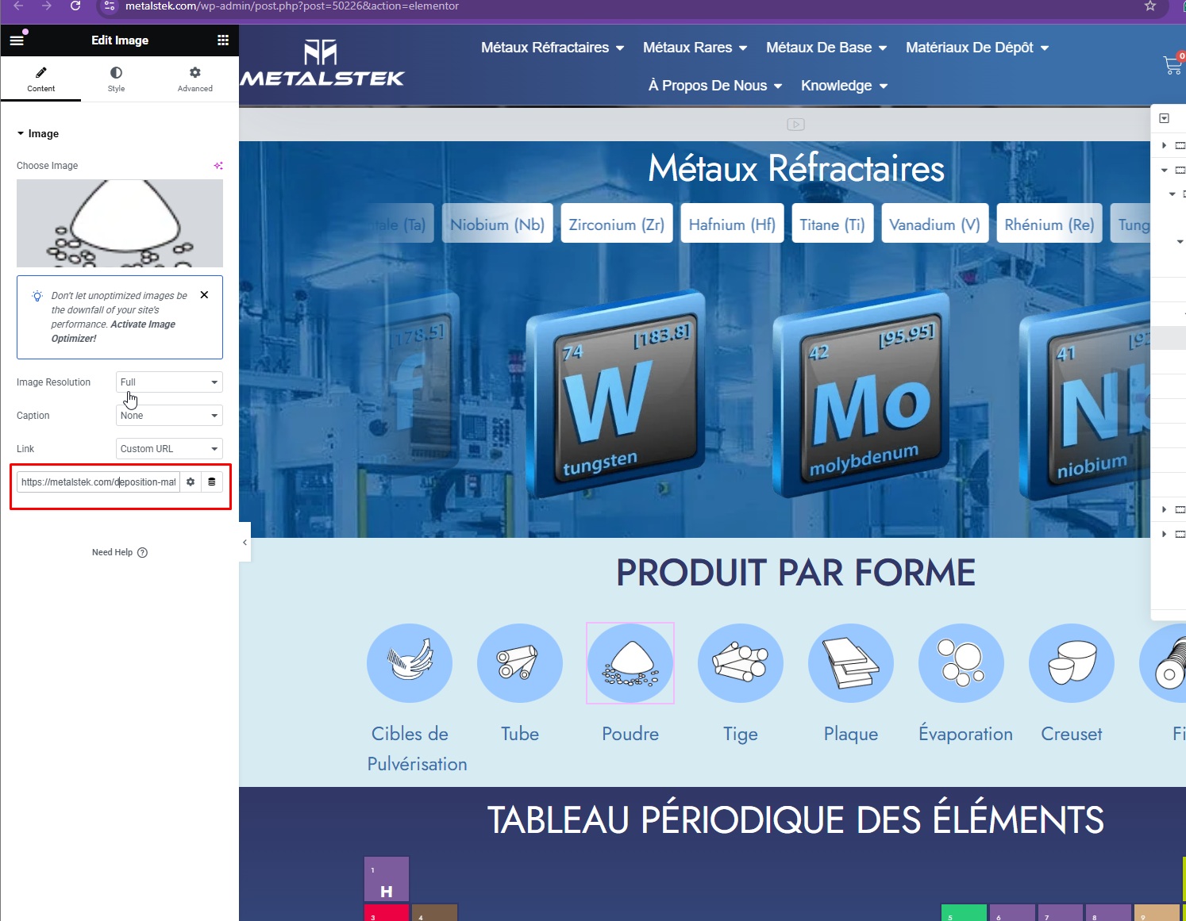Collapse the Image section

pyautogui.click(x=38, y=133)
